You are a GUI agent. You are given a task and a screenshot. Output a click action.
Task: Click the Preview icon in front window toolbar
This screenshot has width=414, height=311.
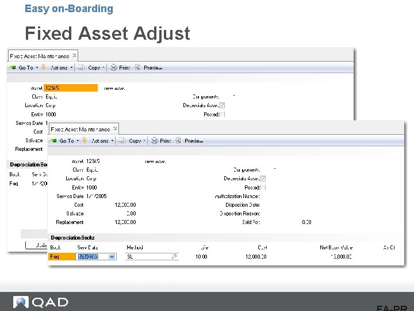click(x=178, y=141)
